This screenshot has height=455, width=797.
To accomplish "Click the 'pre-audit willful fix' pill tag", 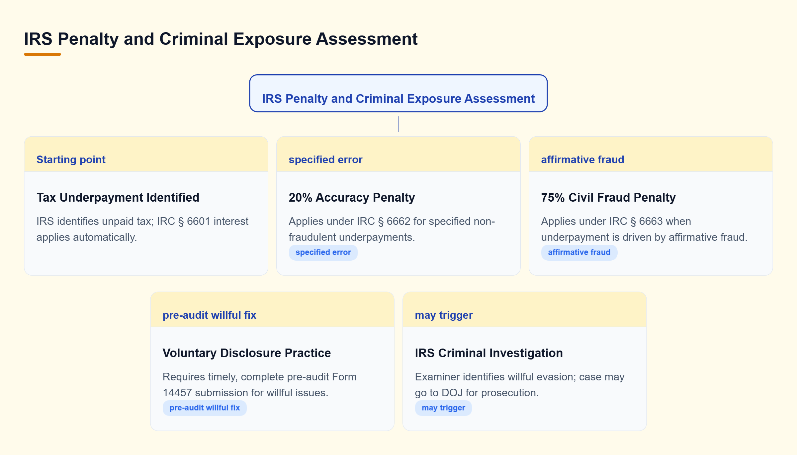I will click(205, 408).
